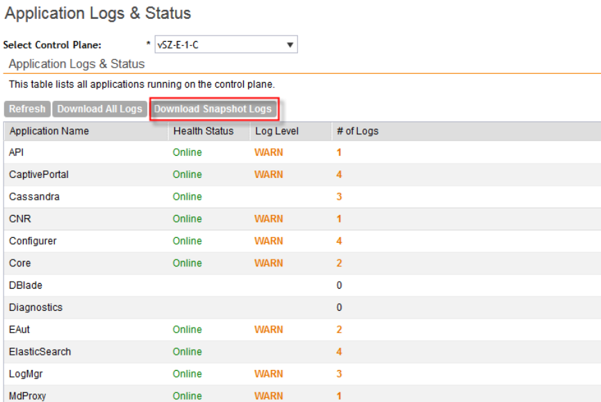Click the Refresh button
The width and height of the screenshot is (601, 402).
pyautogui.click(x=27, y=109)
